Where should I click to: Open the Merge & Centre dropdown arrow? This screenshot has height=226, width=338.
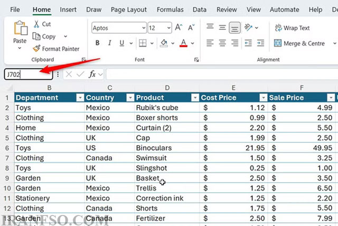click(x=334, y=43)
